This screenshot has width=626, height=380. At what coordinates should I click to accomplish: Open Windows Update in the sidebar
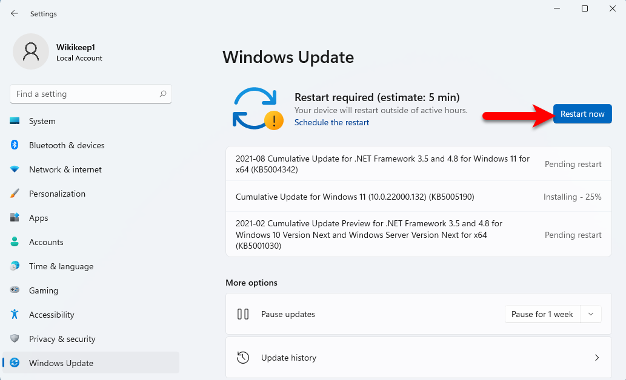[91, 363]
